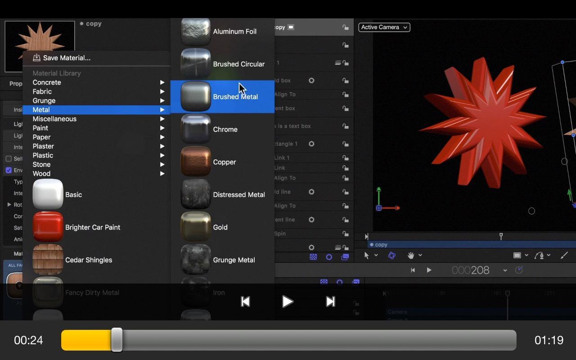Click gear icon on Rectangle 1 row
The height and width of the screenshot is (360, 576).
click(311, 144)
